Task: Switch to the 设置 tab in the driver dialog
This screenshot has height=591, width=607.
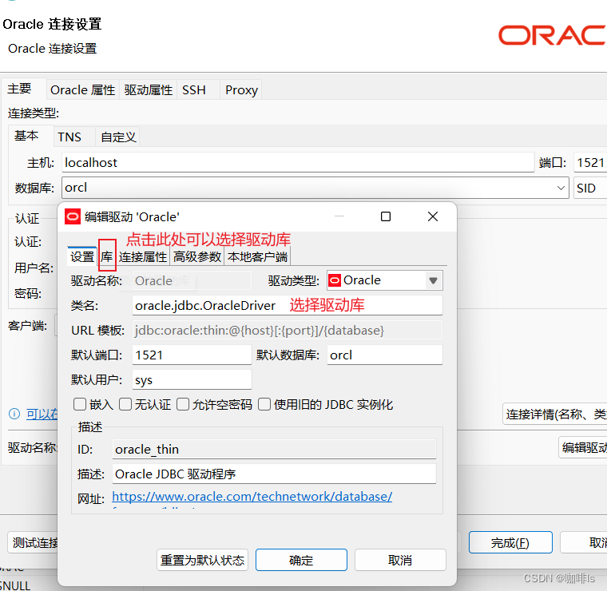Action: click(x=82, y=256)
